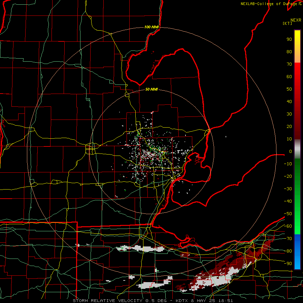Screen dimensions: 303x303
Task: Select the positive 90 knot scale label
Action: tap(289, 39)
